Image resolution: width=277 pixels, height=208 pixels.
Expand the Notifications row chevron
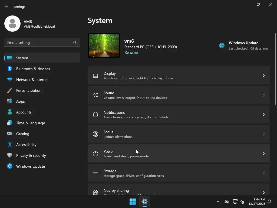(x=263, y=115)
